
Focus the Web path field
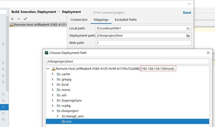point(144,43)
